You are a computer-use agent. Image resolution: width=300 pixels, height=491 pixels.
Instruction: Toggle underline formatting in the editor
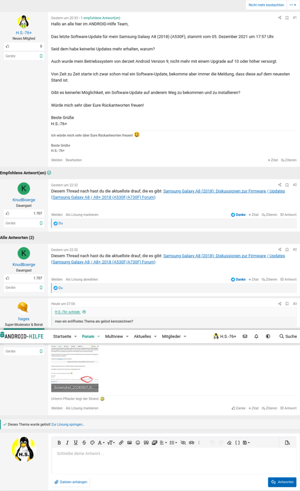(x=76, y=442)
